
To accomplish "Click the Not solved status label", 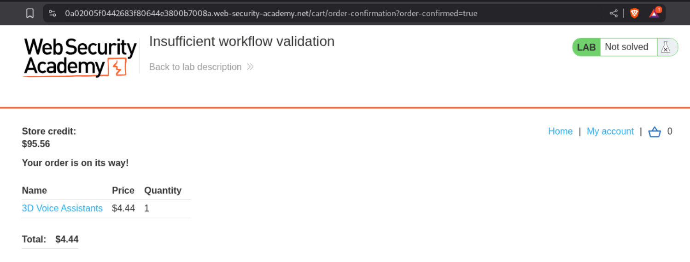I will pyautogui.click(x=626, y=47).
